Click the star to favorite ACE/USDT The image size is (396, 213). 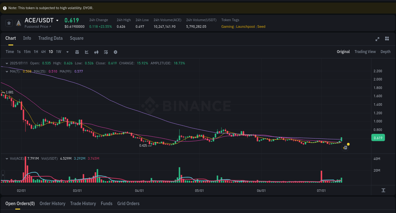pyautogui.click(x=9, y=23)
